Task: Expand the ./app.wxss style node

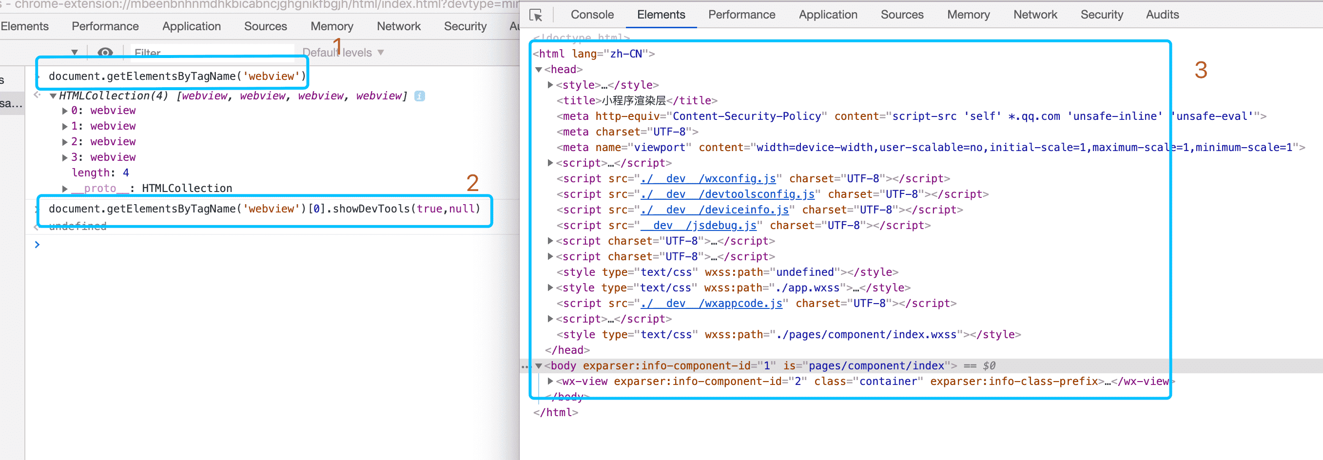Action: (x=550, y=288)
